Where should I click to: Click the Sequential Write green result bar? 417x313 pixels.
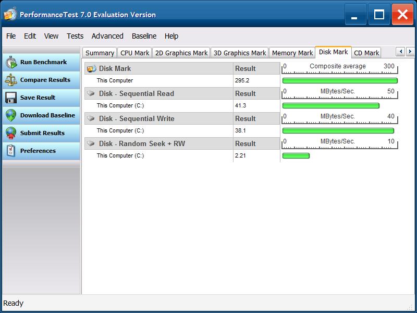338,131
